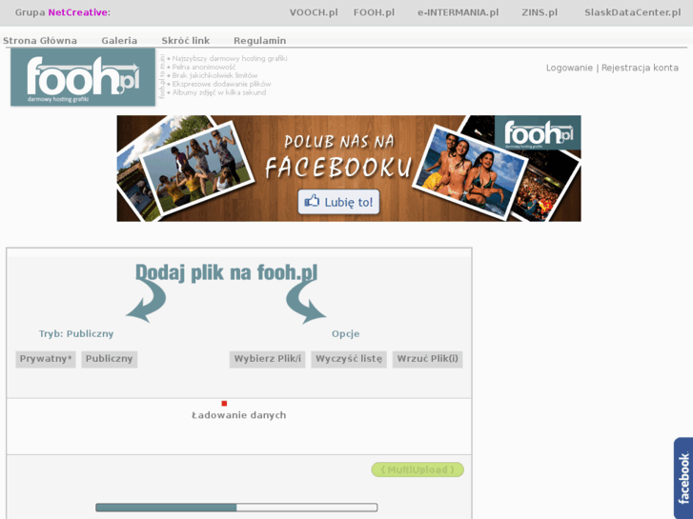Open NetCreative group link
The width and height of the screenshot is (693, 519).
point(78,12)
